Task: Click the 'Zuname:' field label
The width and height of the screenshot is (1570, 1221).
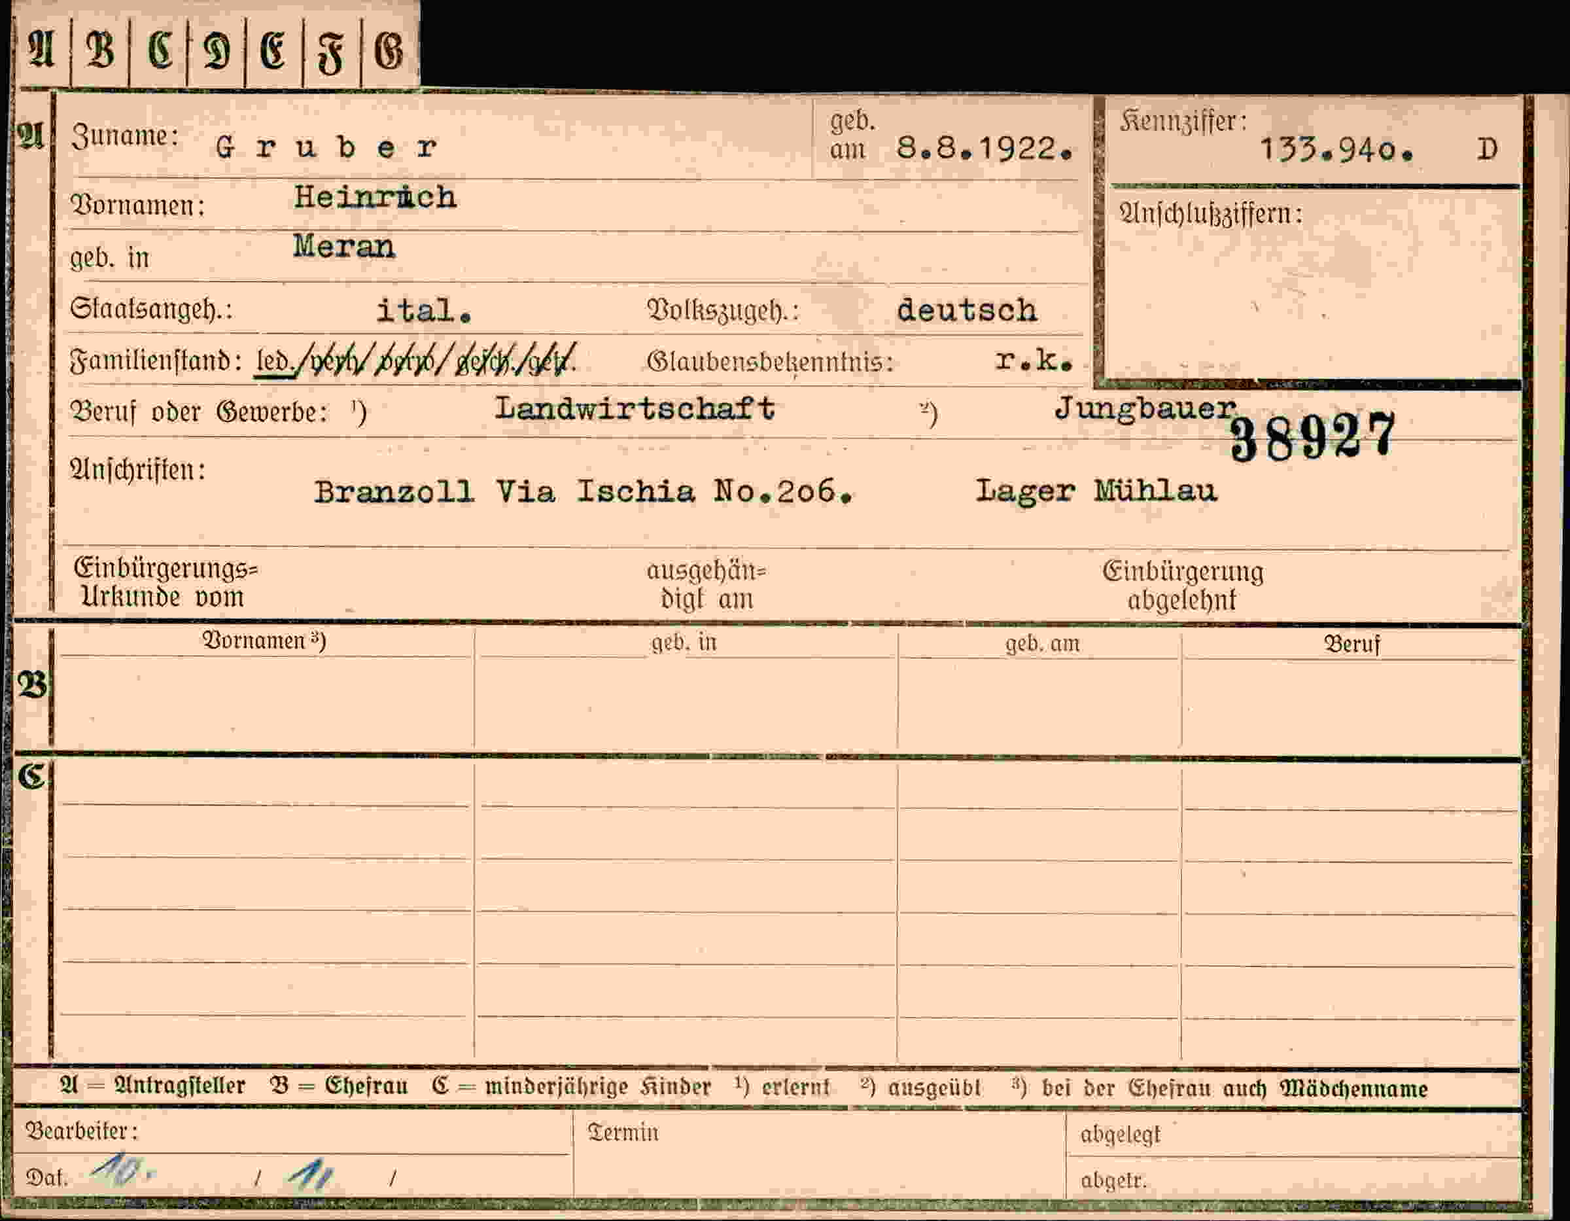Action: (125, 136)
